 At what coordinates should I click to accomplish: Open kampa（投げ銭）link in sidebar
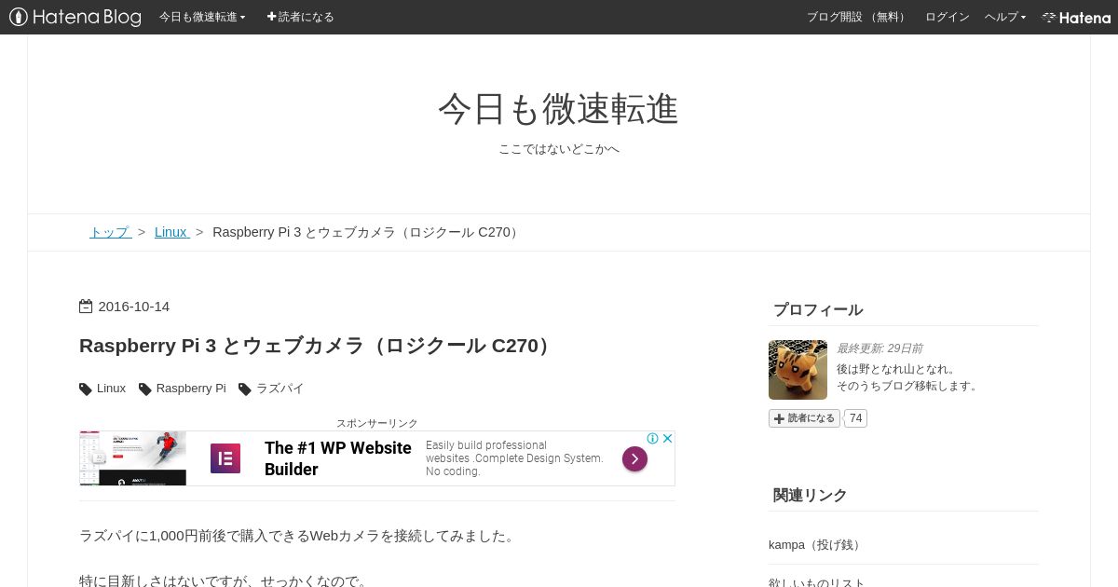tap(817, 545)
